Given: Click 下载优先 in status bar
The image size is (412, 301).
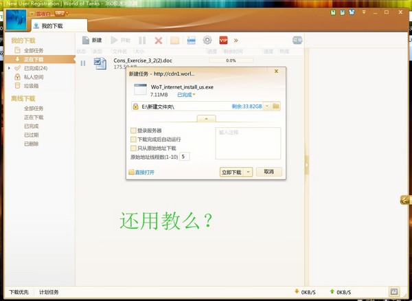Looking at the screenshot, I should (x=19, y=292).
